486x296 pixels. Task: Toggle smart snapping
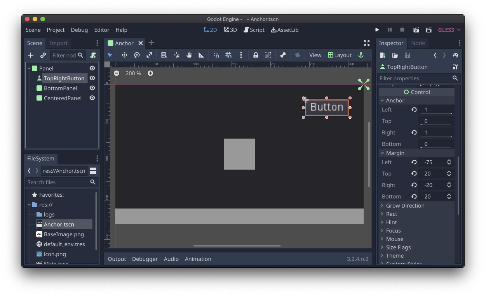[x=216, y=55]
